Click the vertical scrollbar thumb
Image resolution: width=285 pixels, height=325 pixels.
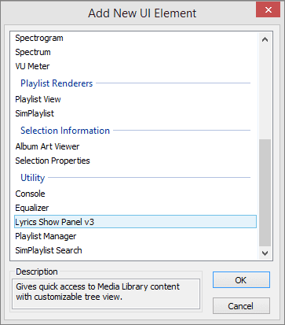point(265,193)
